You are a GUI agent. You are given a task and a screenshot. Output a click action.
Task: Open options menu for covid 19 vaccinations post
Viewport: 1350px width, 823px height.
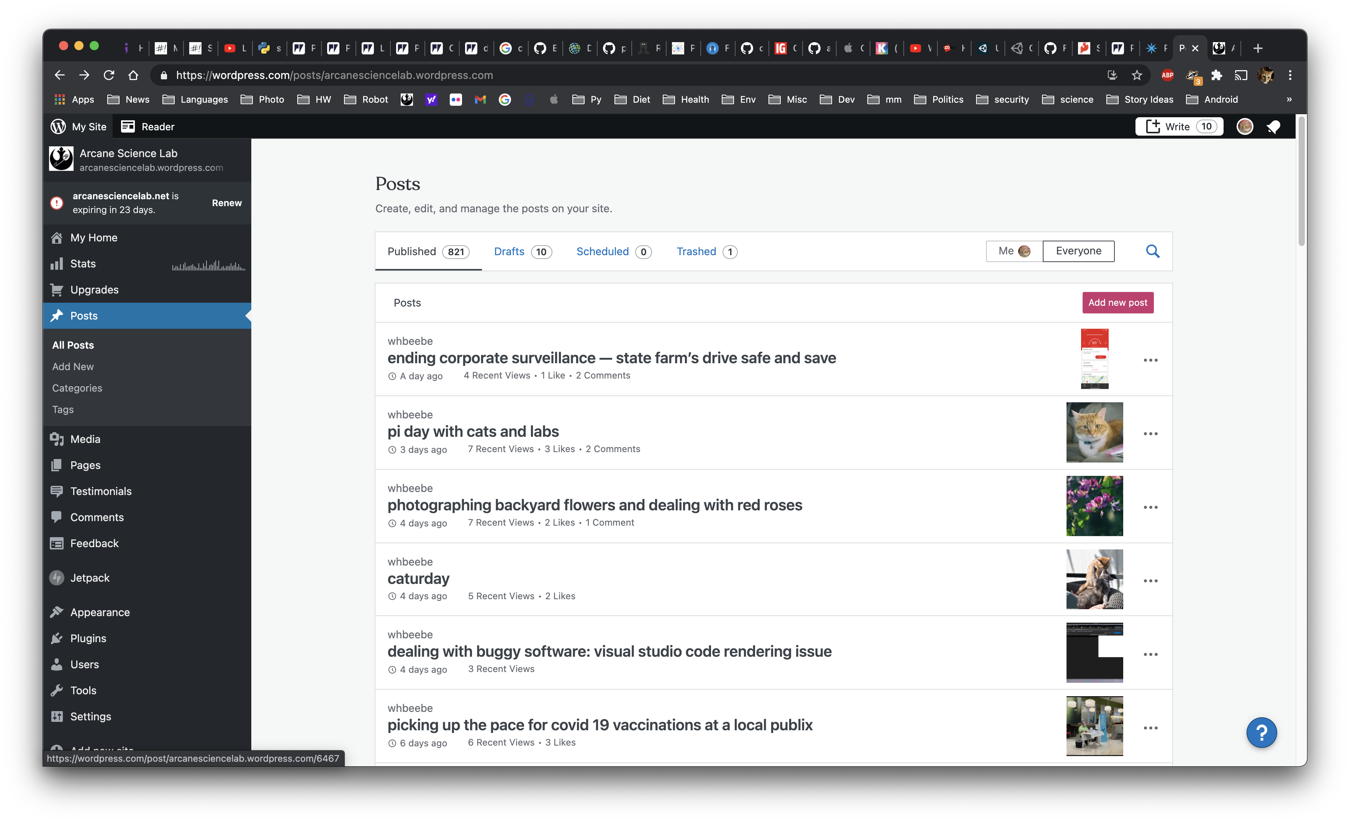click(x=1150, y=728)
